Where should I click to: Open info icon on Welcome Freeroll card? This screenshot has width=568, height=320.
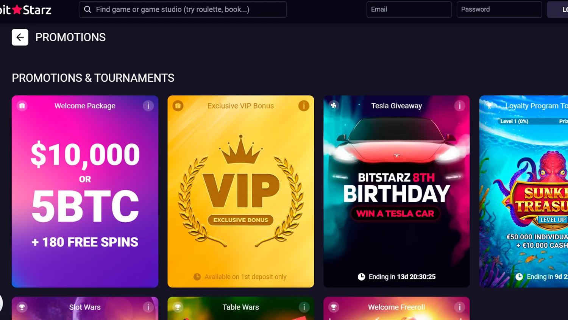[459, 307]
